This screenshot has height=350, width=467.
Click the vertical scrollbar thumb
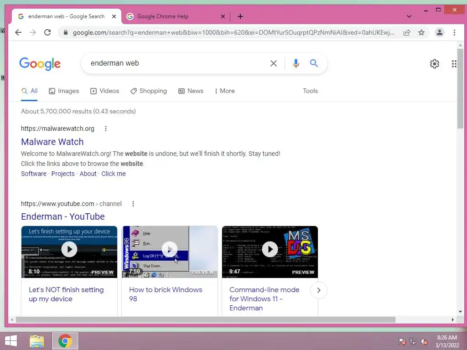461,89
